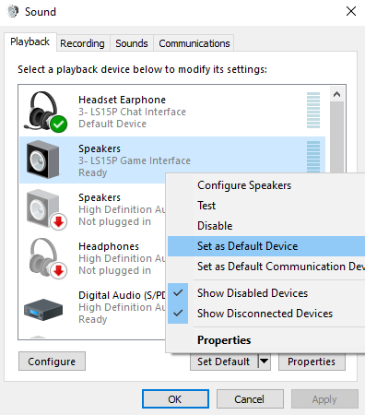Click the Sound window title speaker icon
The image size is (365, 415).
coord(13,12)
